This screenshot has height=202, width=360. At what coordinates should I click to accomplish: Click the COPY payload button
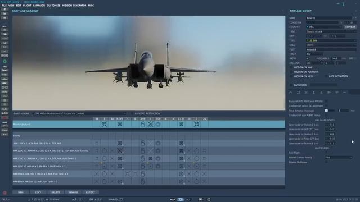[x=38, y=192]
